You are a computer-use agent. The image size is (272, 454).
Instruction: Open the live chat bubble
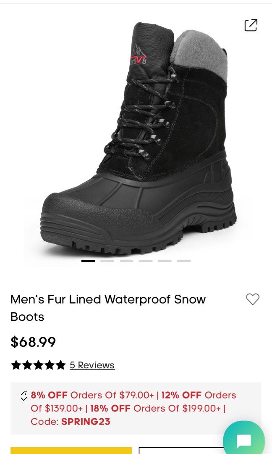pos(244,441)
